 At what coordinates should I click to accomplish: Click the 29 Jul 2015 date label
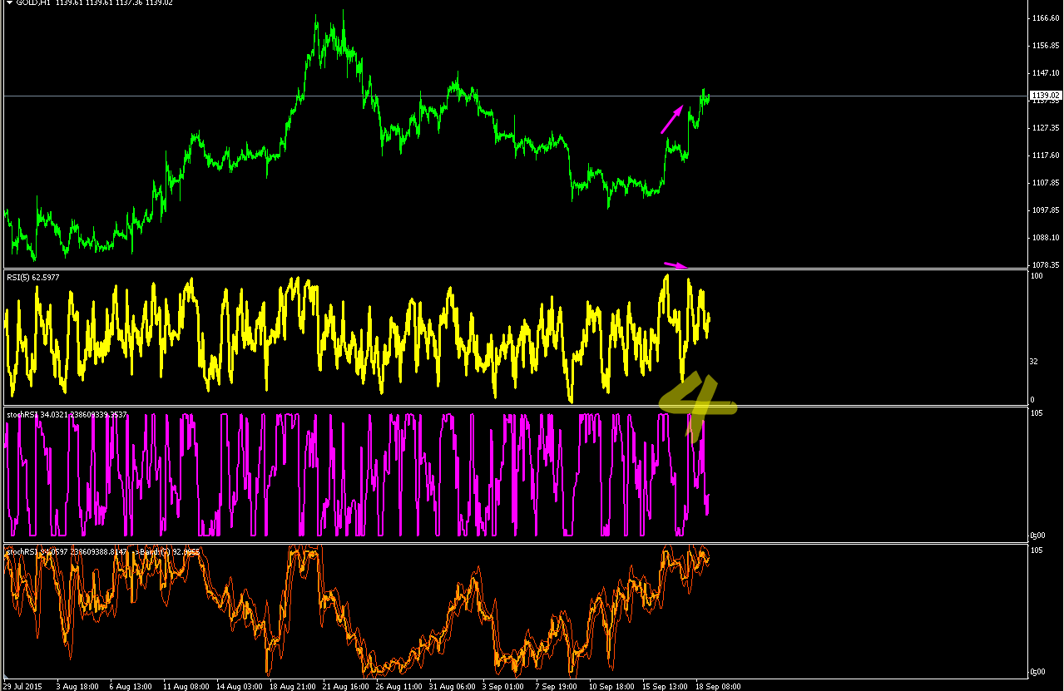pyautogui.click(x=22, y=686)
